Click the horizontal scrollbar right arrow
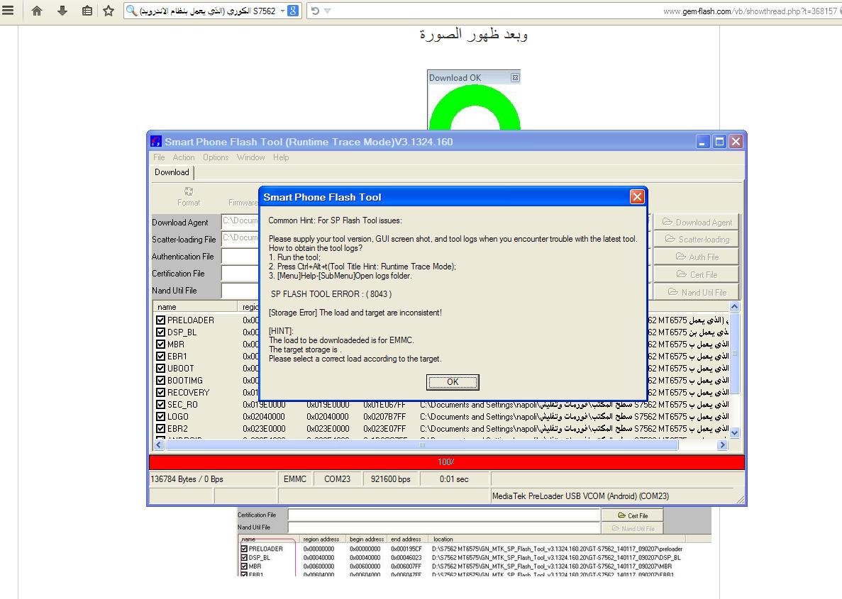Viewport: 842px width, 599px height. click(x=723, y=444)
